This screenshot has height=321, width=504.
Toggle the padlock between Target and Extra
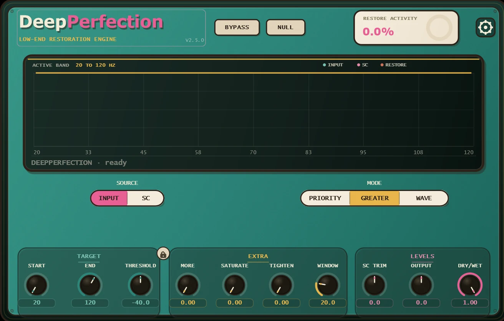(x=163, y=254)
